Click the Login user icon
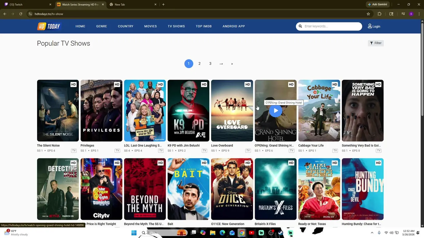The width and height of the screenshot is (424, 238). [370, 26]
